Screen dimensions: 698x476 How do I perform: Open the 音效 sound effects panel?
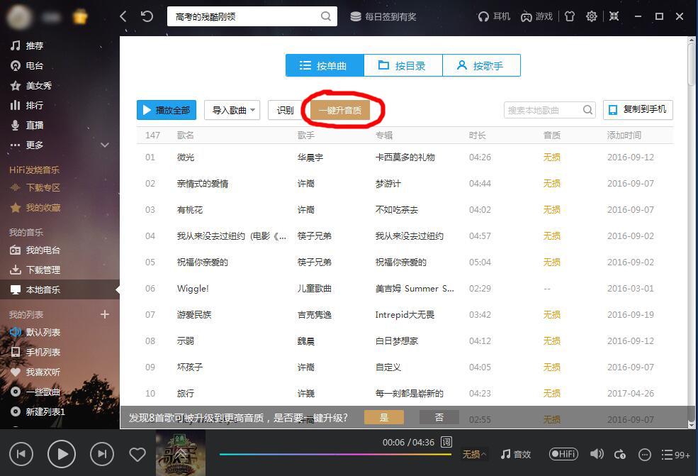point(515,454)
